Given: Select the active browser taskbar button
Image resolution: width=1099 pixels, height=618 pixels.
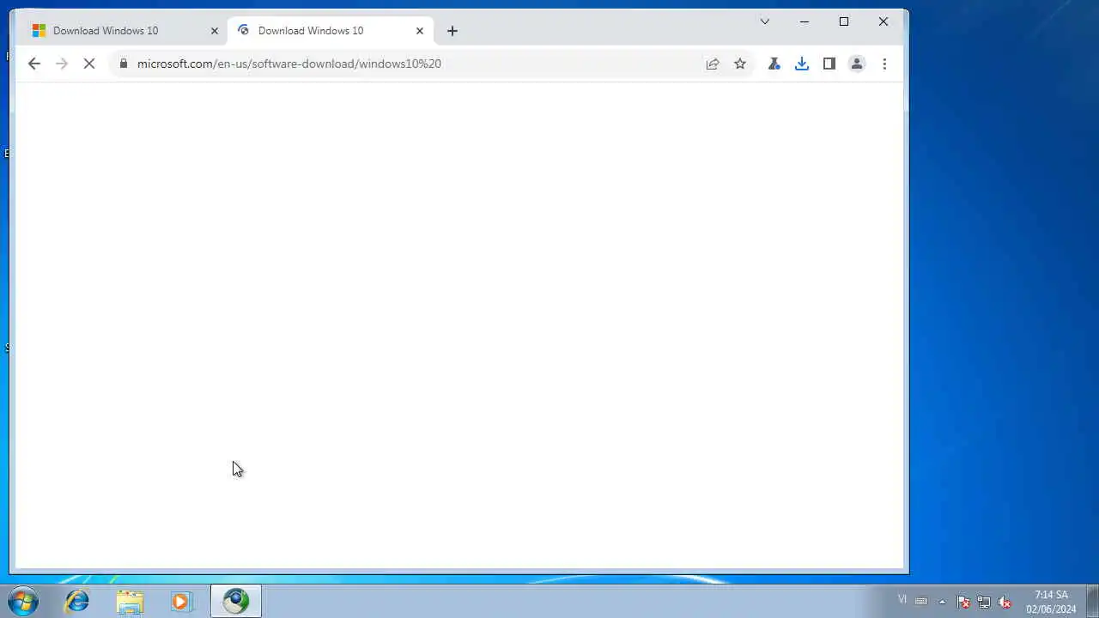Looking at the screenshot, I should 236,601.
